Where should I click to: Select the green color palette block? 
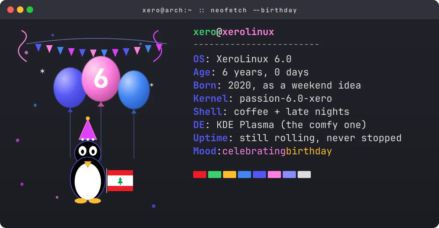[215, 175]
